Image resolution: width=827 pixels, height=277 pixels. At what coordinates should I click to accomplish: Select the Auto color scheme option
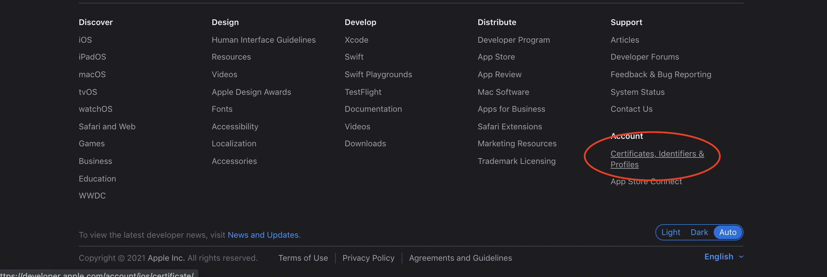click(728, 232)
